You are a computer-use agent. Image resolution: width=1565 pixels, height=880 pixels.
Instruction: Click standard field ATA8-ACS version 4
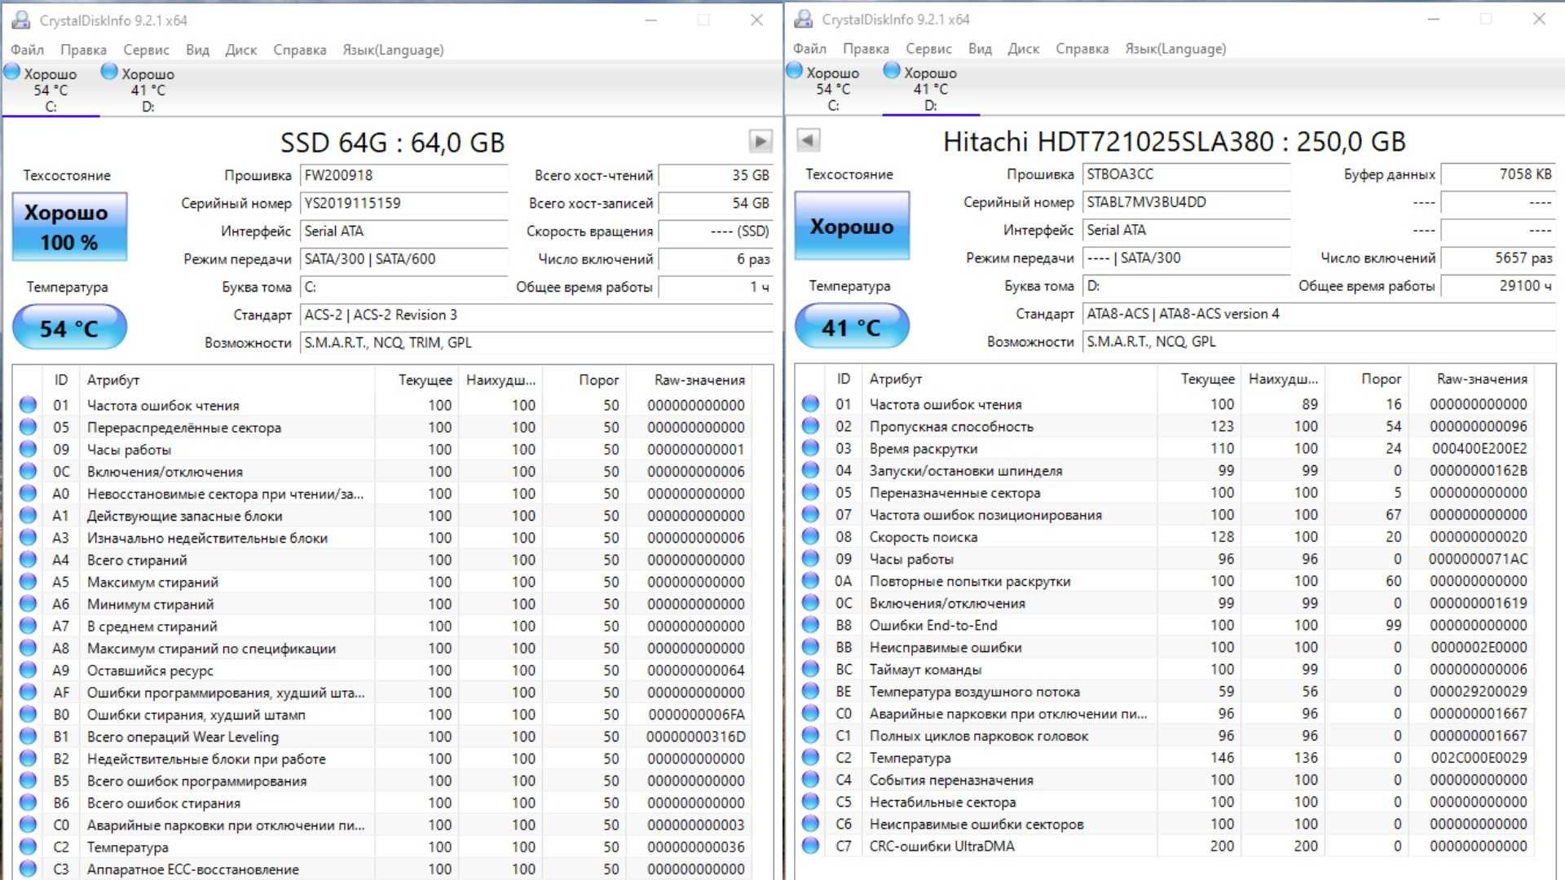point(1319,314)
